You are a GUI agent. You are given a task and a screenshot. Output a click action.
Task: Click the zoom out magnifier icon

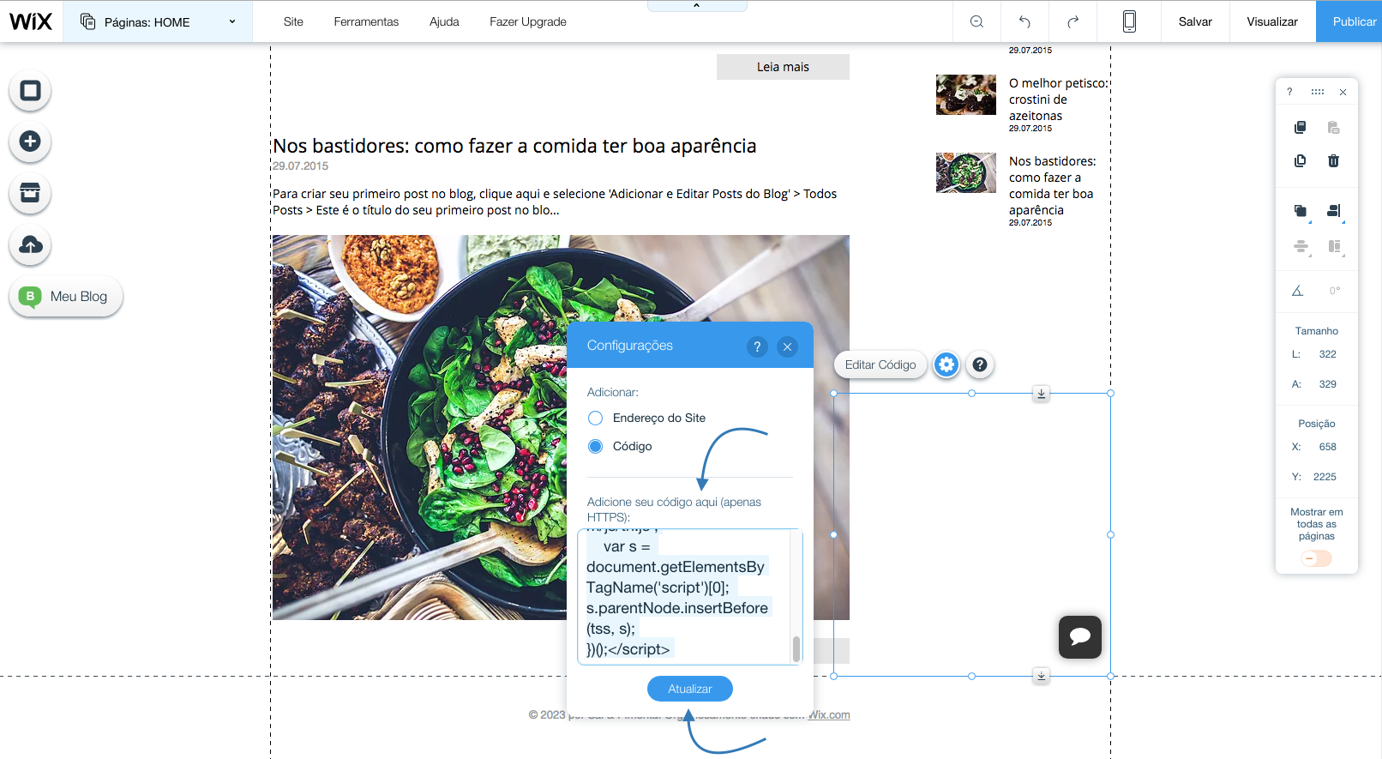pos(976,21)
